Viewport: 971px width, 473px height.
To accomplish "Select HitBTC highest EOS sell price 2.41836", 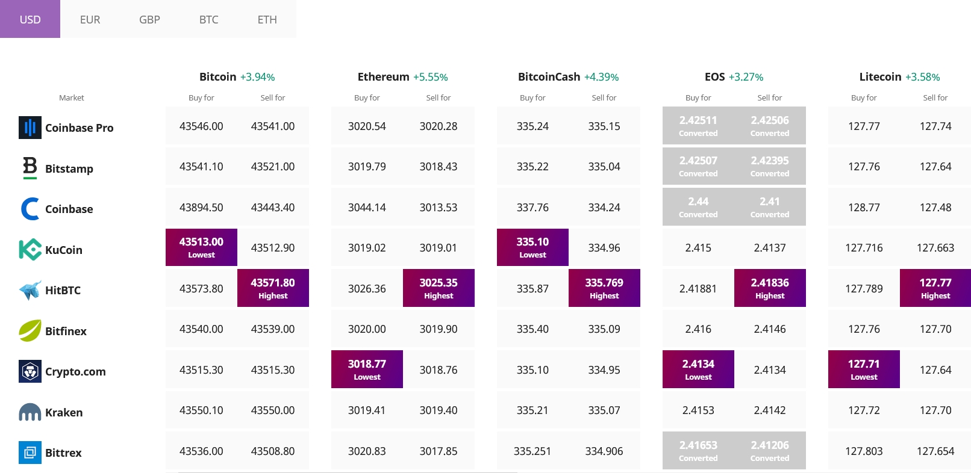I will point(770,288).
